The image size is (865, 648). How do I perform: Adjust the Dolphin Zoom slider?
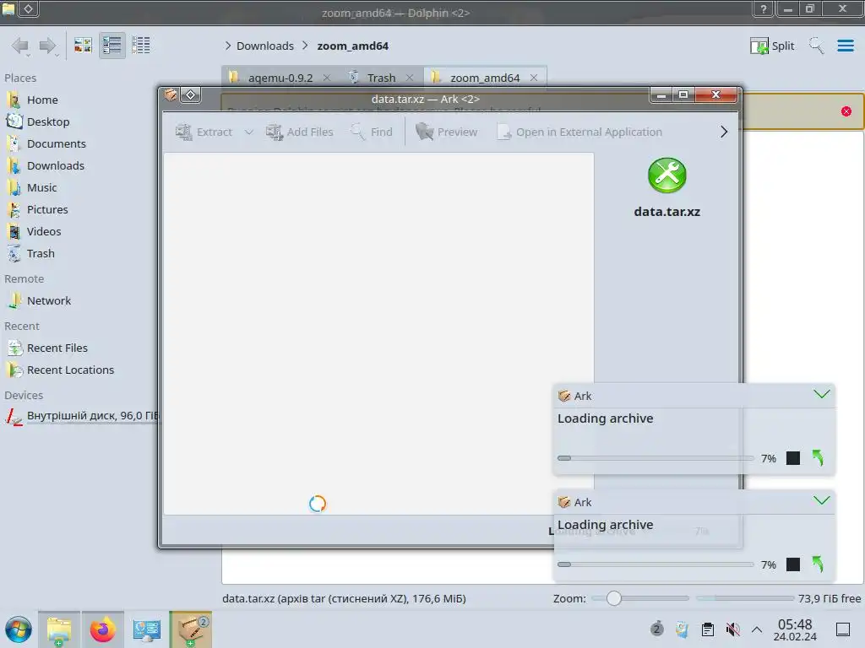tap(640, 598)
